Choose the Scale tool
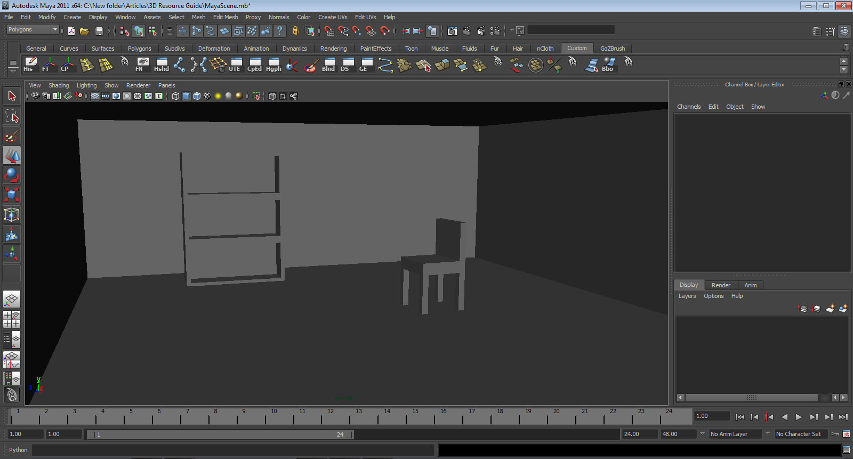This screenshot has height=459, width=853. click(x=12, y=195)
